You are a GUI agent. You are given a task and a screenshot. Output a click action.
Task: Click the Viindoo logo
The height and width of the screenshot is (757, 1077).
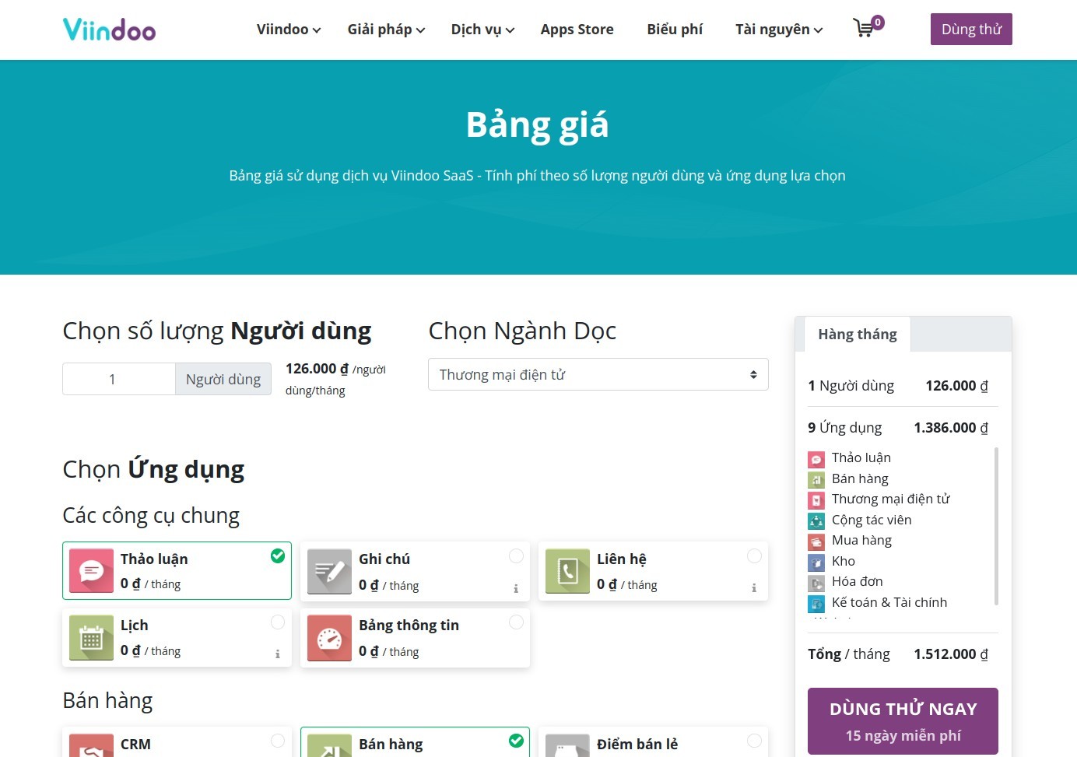(x=109, y=30)
